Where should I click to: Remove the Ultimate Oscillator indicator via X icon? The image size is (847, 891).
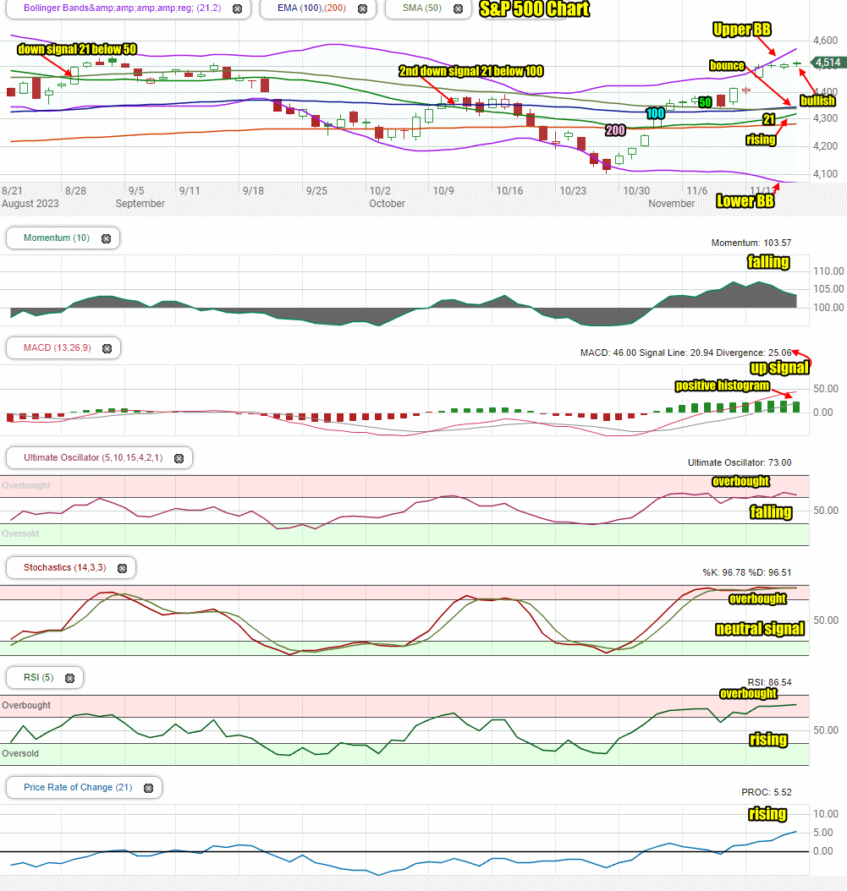[x=179, y=458]
